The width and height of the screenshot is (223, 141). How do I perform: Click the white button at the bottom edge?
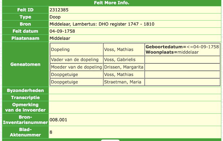pyautogui.click(x=110, y=140)
